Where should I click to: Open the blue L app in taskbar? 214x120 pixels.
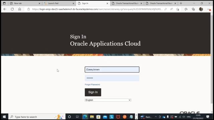[111, 117]
